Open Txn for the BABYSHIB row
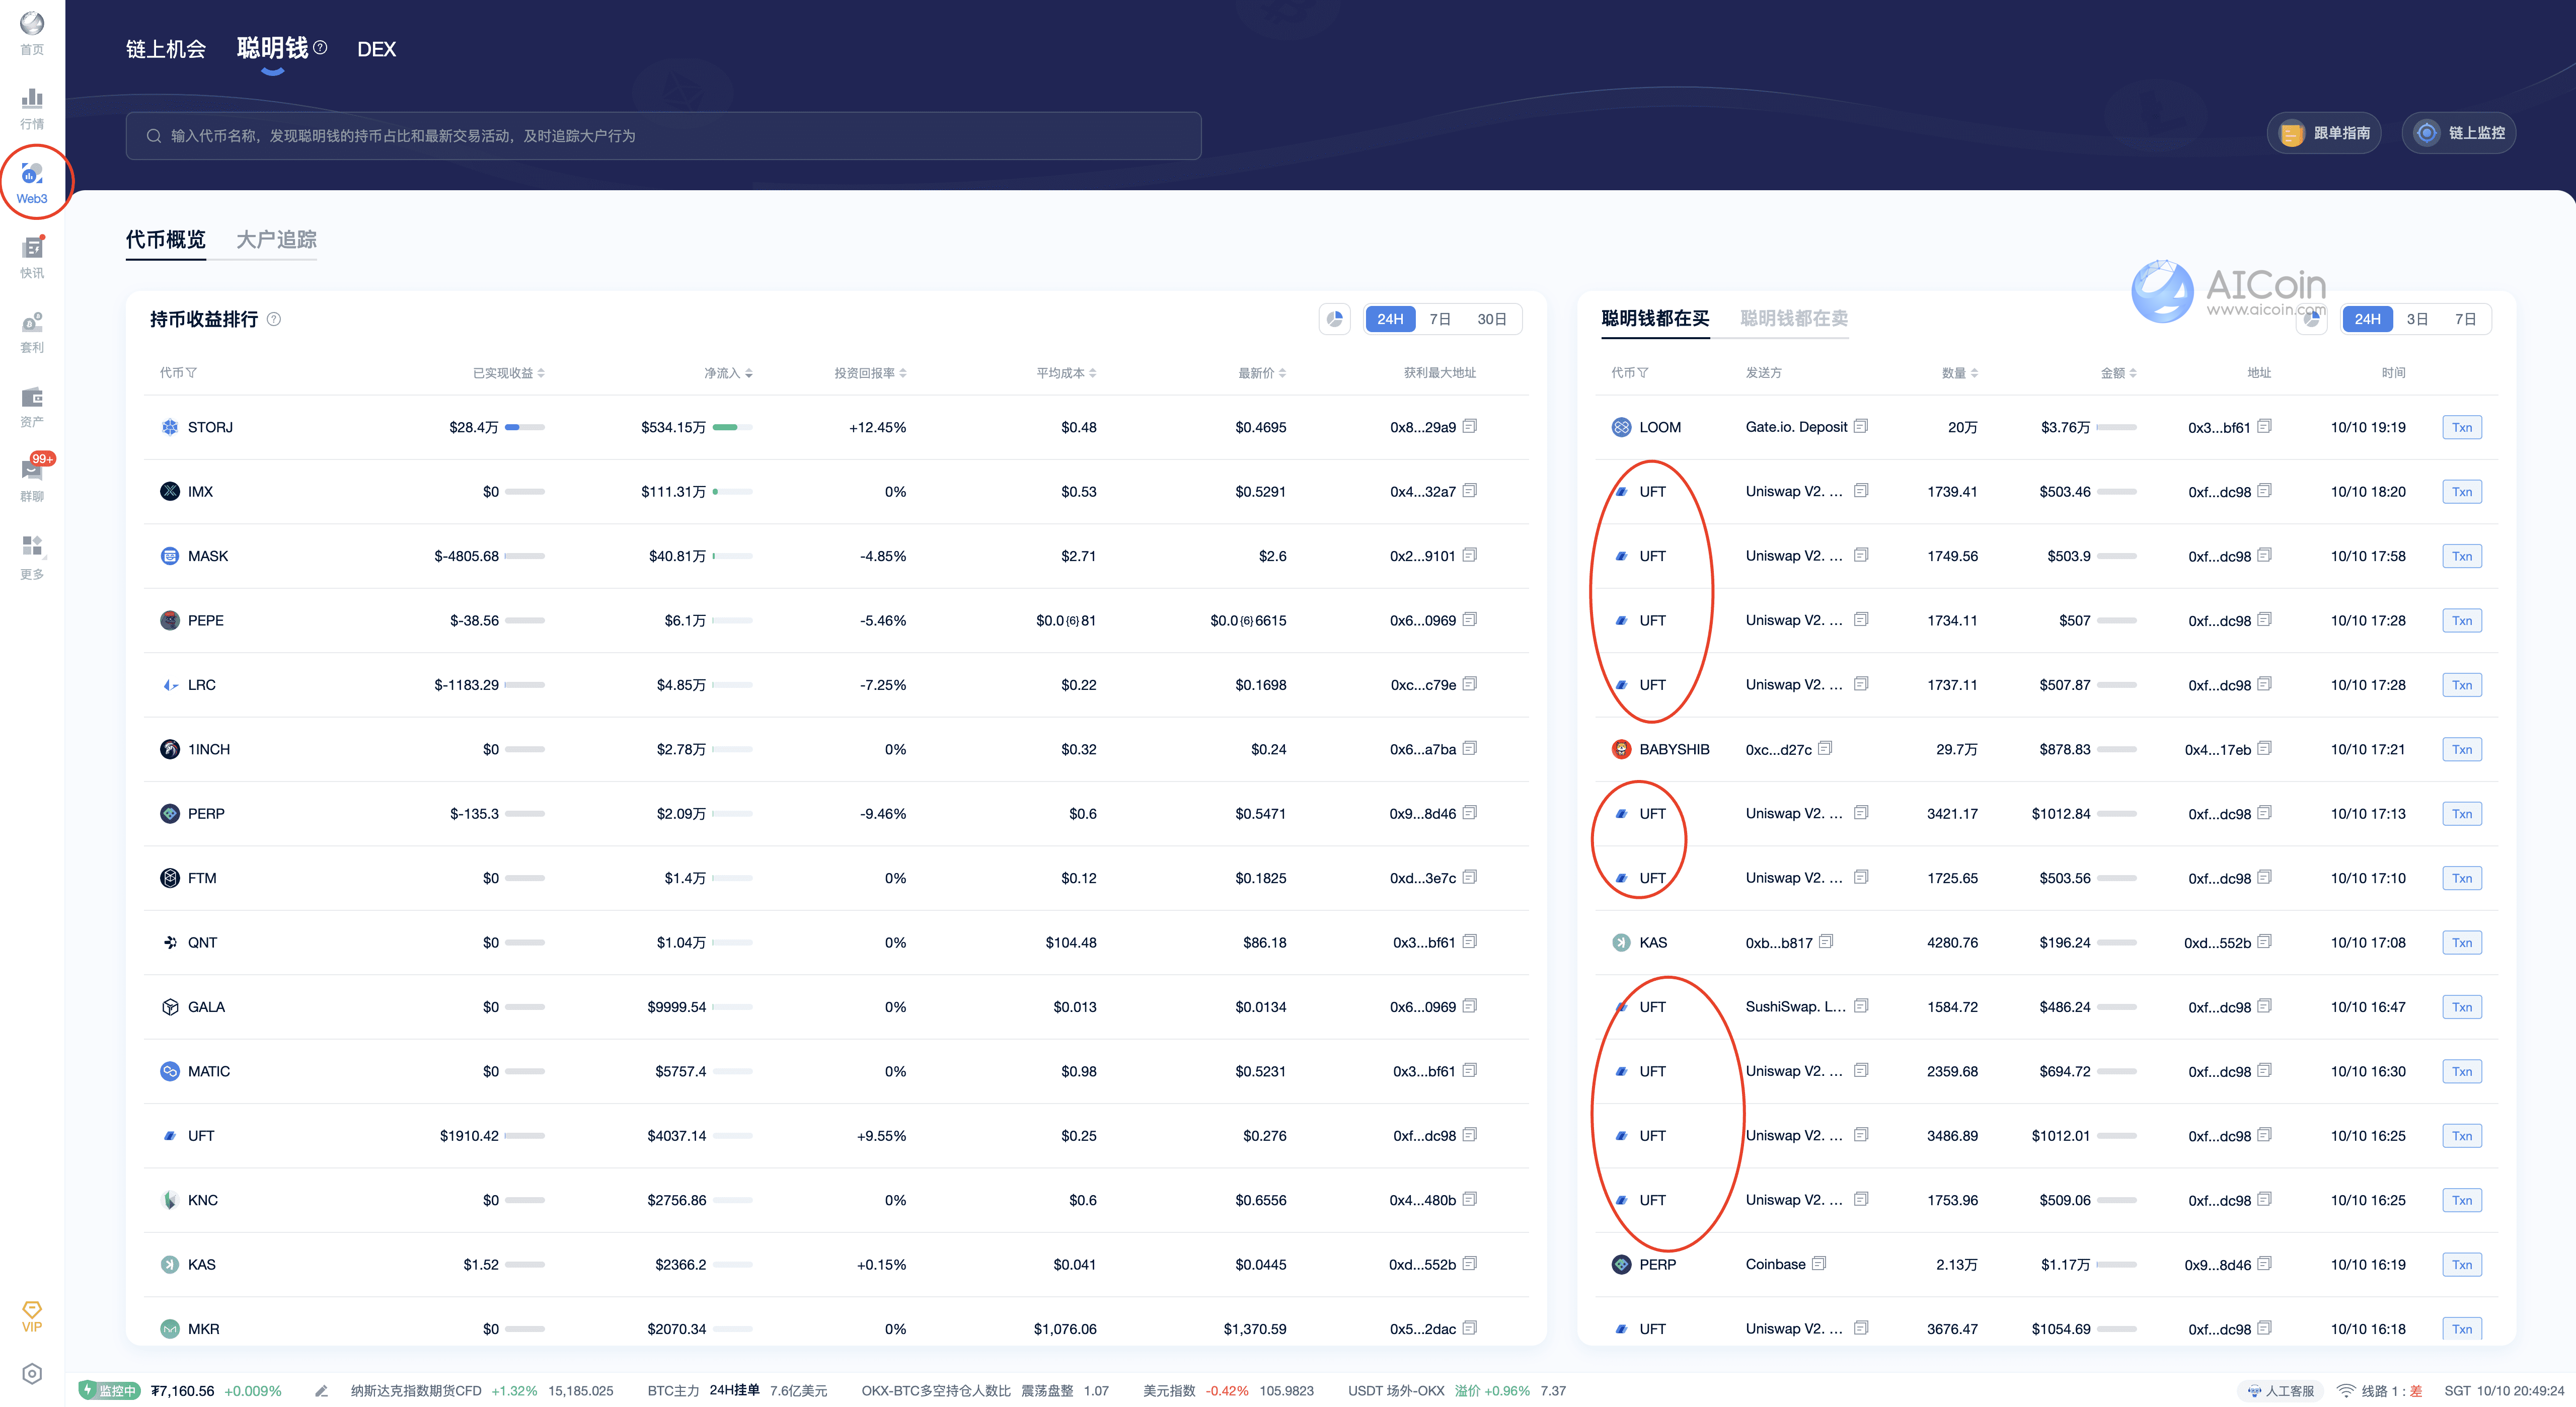The width and height of the screenshot is (2576, 1407). click(2462, 749)
